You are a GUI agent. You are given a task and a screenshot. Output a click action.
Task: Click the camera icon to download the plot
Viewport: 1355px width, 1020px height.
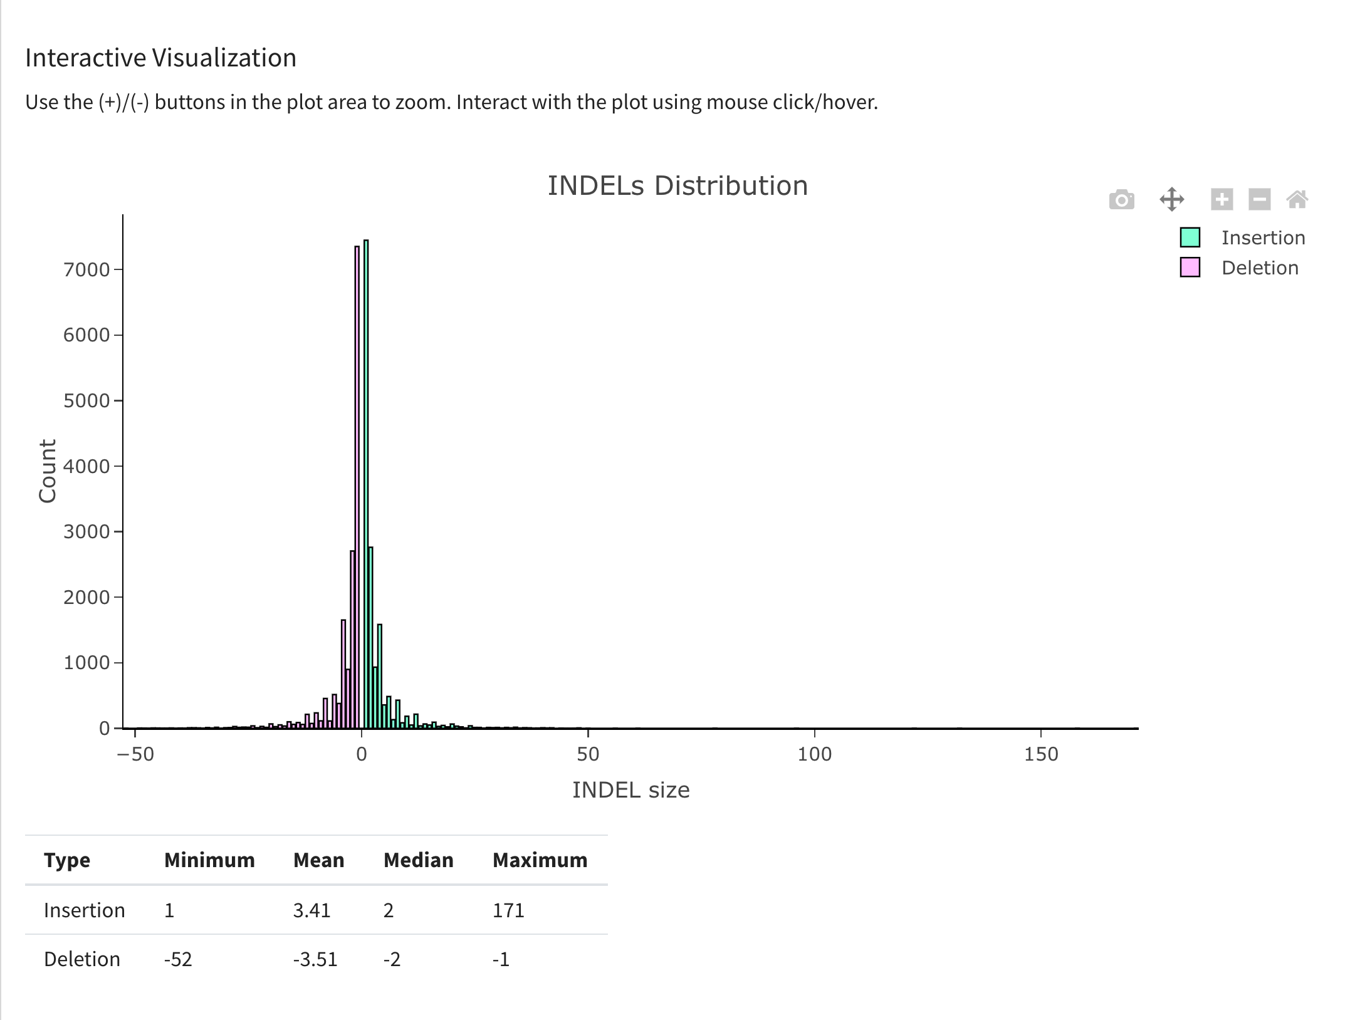point(1121,199)
